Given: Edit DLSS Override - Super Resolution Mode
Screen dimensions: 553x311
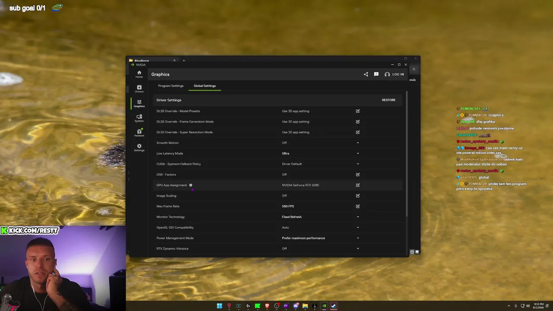Looking at the screenshot, I should point(358,132).
